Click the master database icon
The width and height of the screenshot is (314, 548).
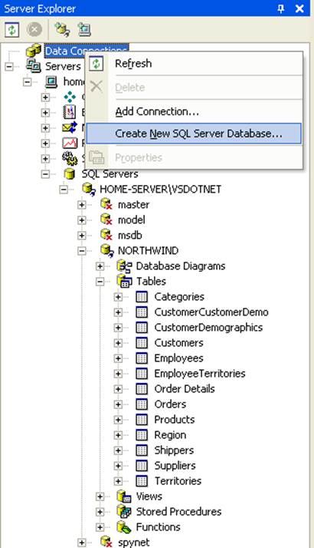click(x=106, y=204)
